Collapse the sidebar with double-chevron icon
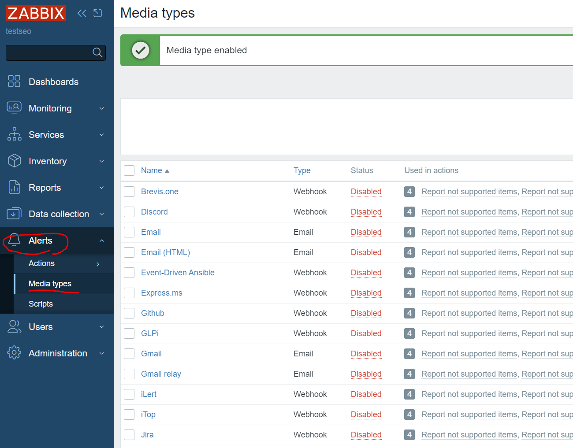 (x=82, y=13)
